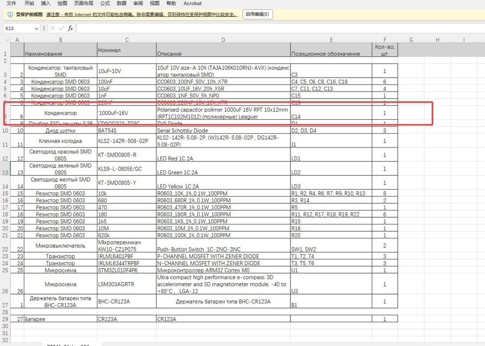
Task: Open the 帮助 ribbon tab
Action: 171,3
